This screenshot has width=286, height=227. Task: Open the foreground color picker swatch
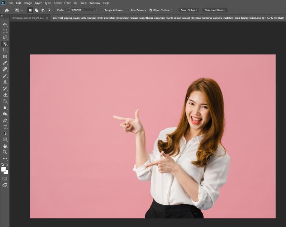tap(3, 169)
